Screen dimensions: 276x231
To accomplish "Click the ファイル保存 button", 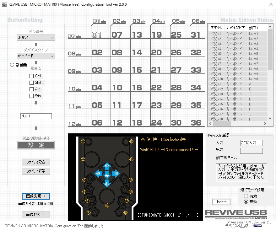I will 36,171.
